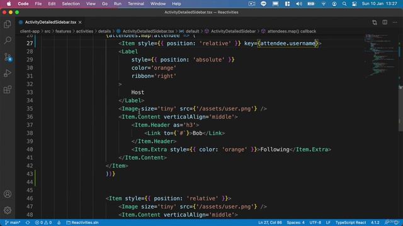Viewport: 403px width, 226px height.
Task: Open the Window menu
Action: (x=158, y=4)
